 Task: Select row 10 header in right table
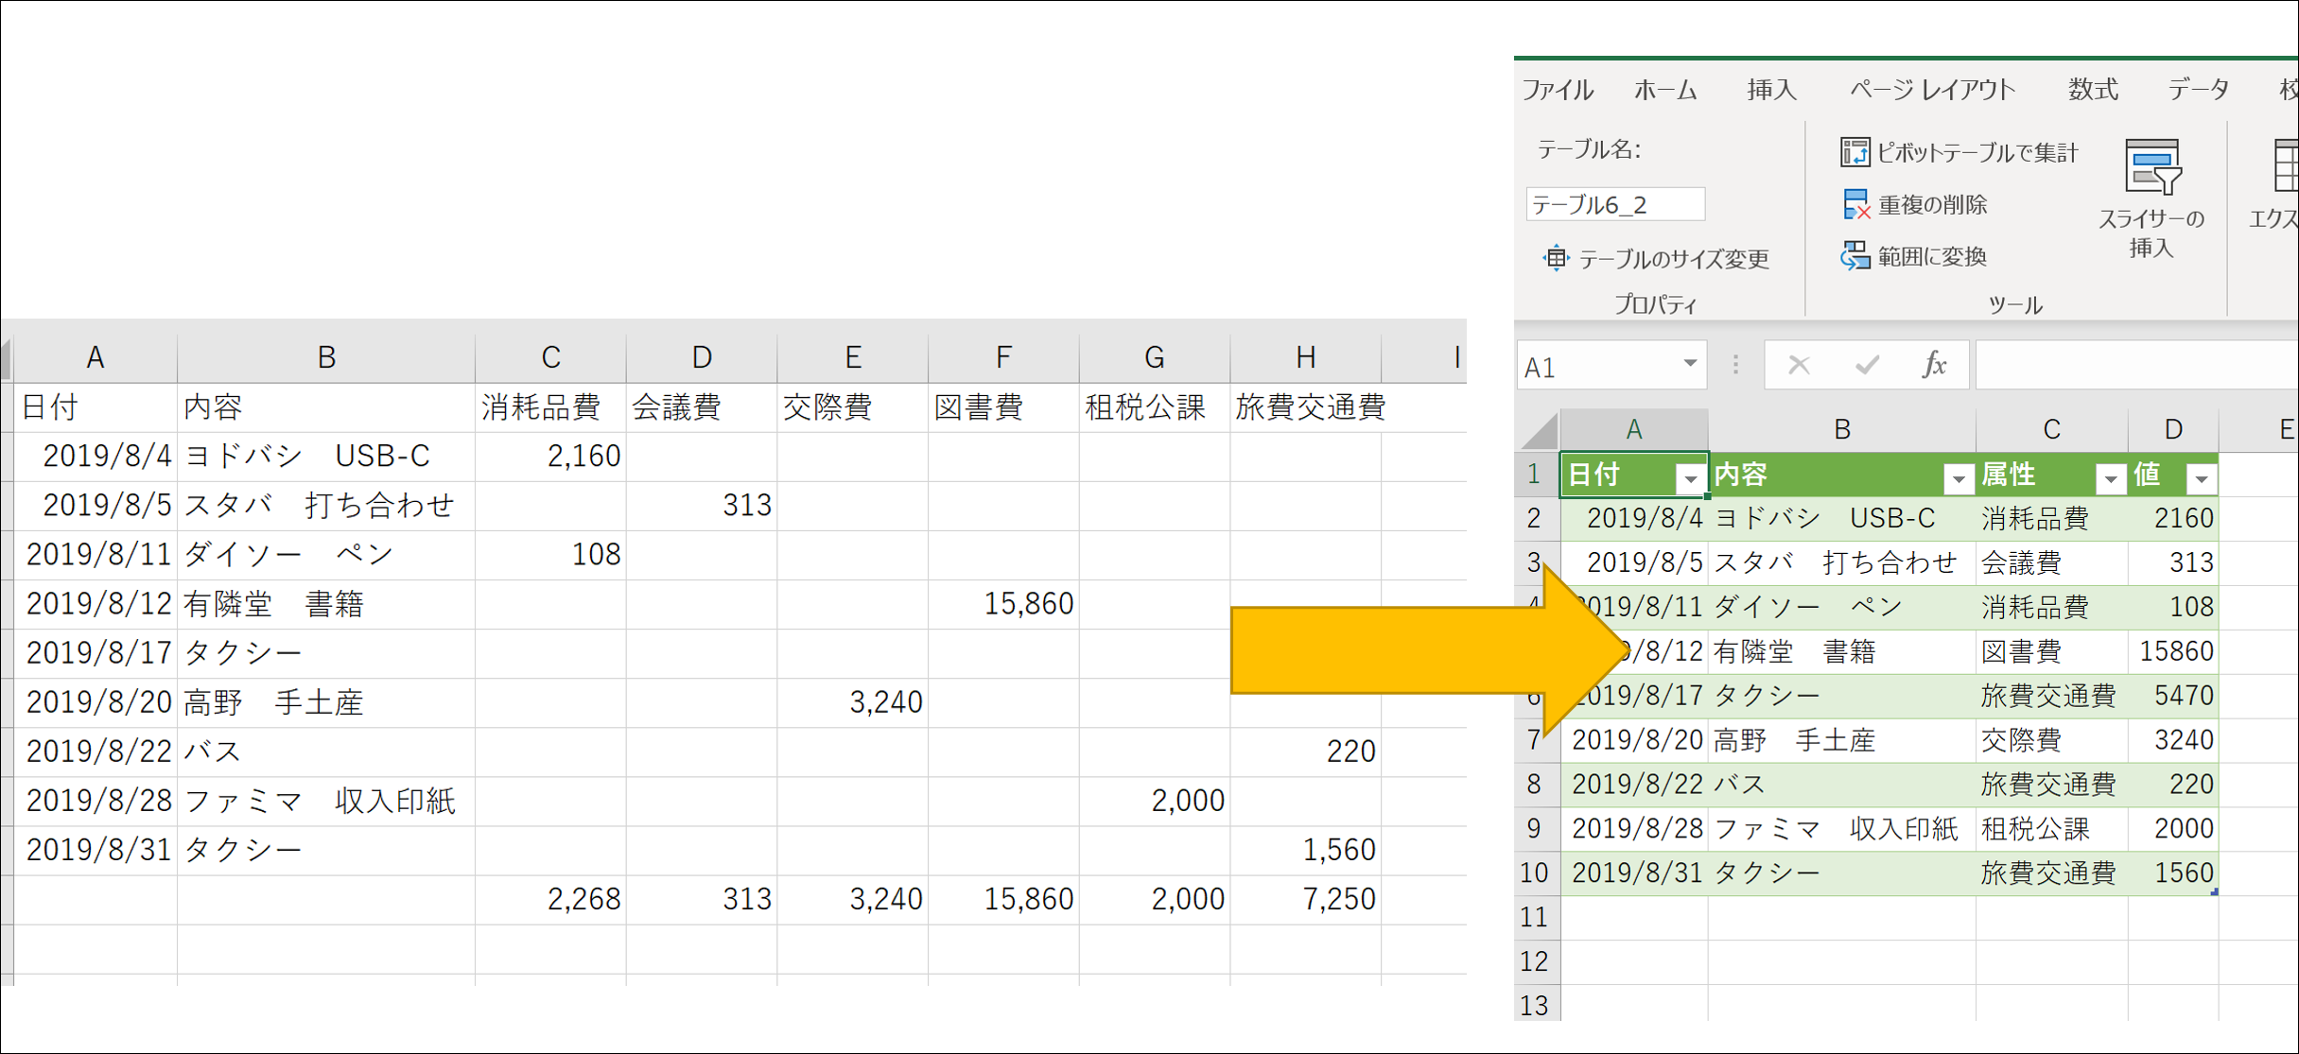(x=1537, y=873)
